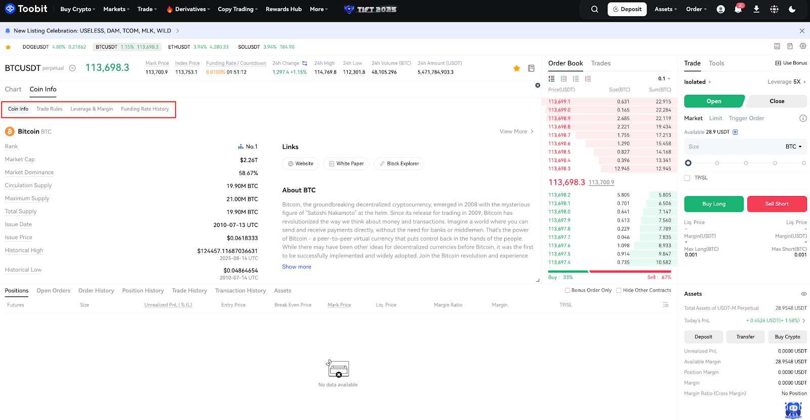Click the favorites star in ticker bar
Screen dimensions: 810x420
pos(8,47)
